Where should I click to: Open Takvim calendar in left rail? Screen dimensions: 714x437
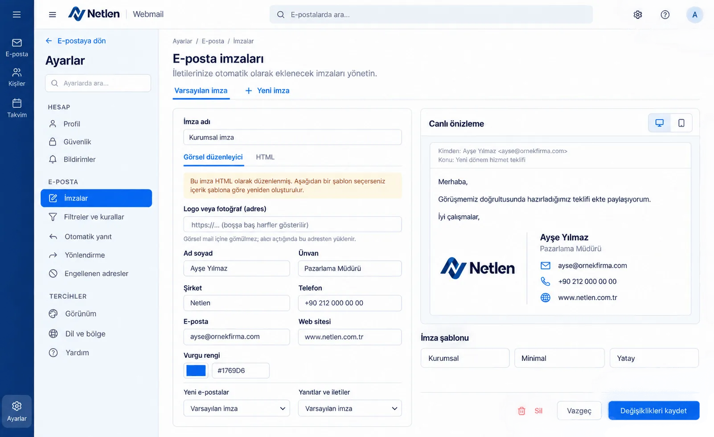click(x=17, y=108)
